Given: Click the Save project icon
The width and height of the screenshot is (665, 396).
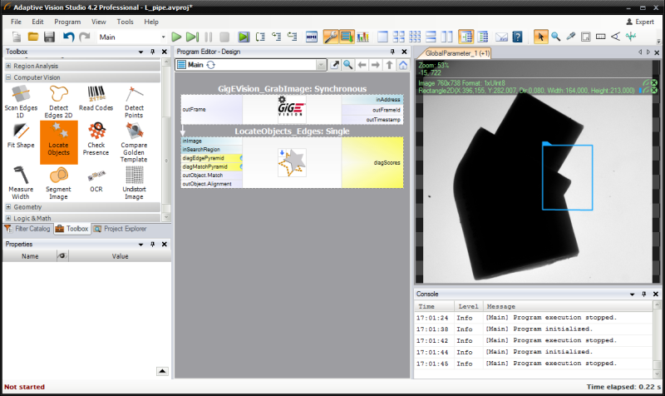Looking at the screenshot, I should pyautogui.click(x=49, y=37).
